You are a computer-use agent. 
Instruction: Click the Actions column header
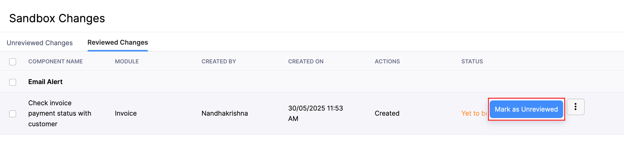click(x=387, y=62)
